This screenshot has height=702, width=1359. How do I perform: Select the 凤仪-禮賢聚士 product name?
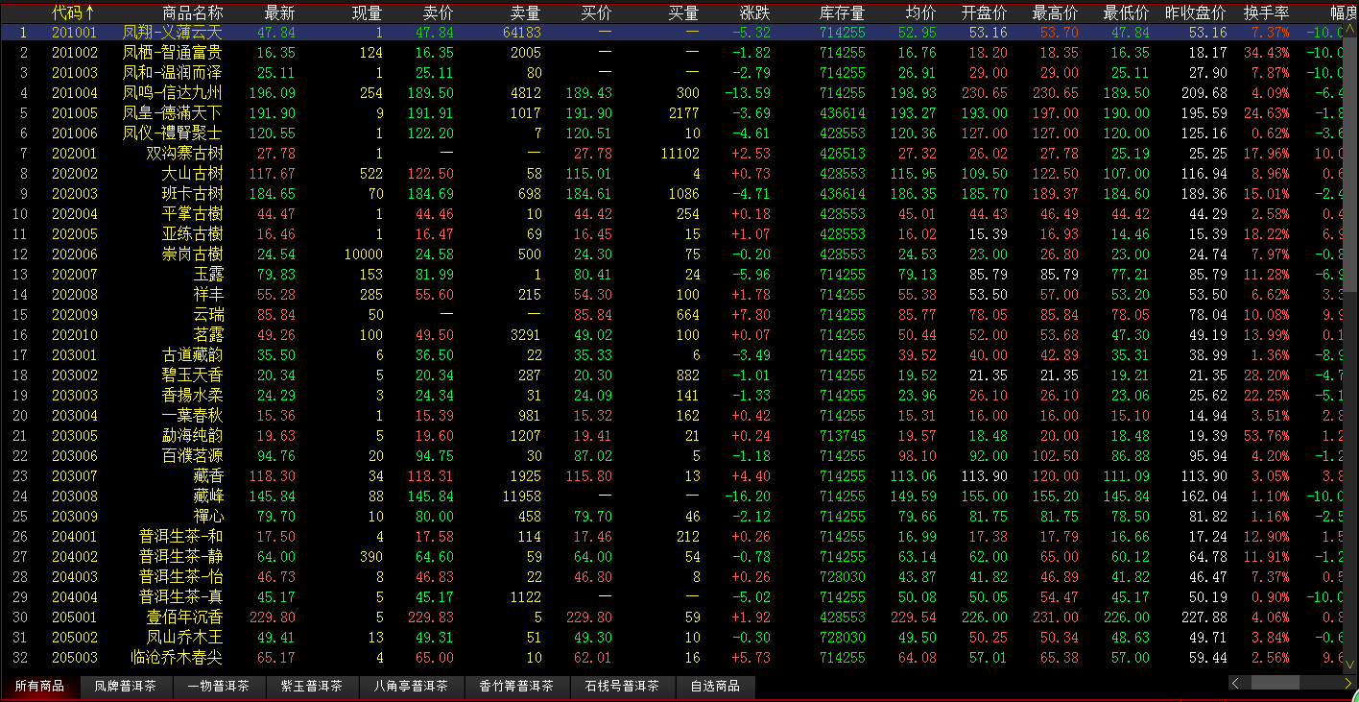click(x=174, y=133)
